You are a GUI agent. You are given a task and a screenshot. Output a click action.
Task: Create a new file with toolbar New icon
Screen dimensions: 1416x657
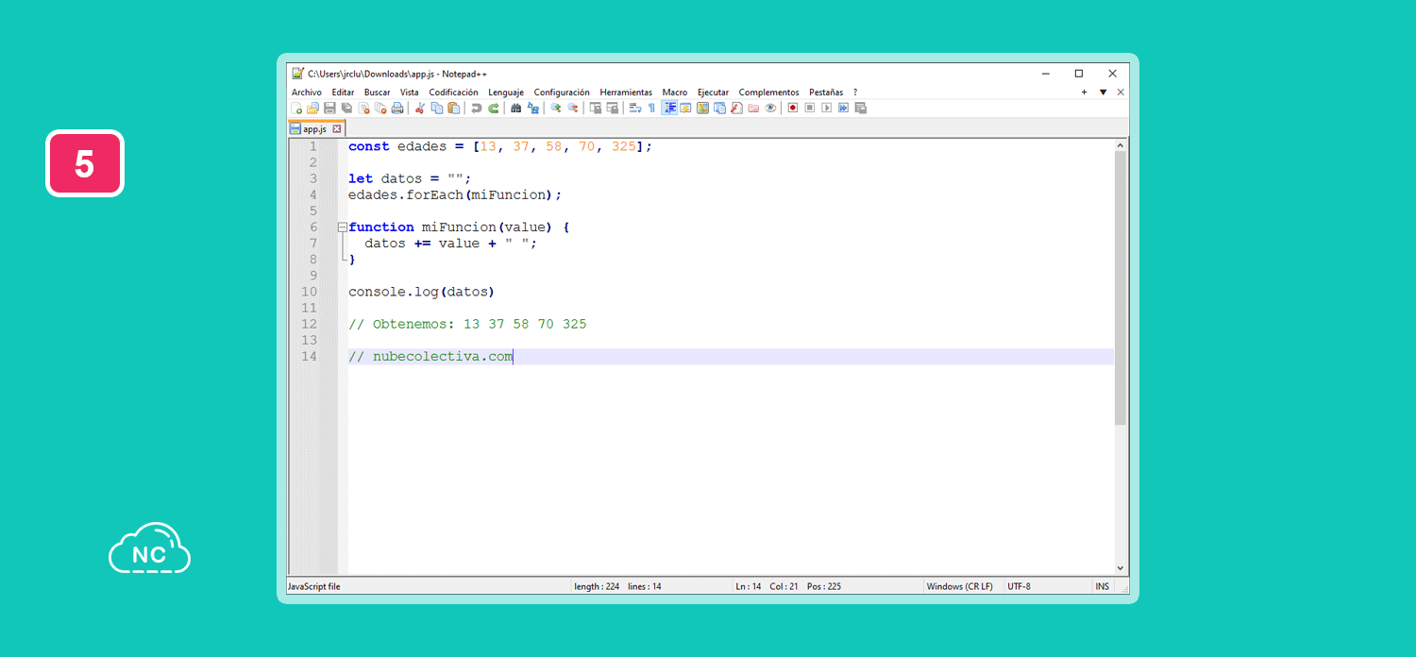pos(296,108)
